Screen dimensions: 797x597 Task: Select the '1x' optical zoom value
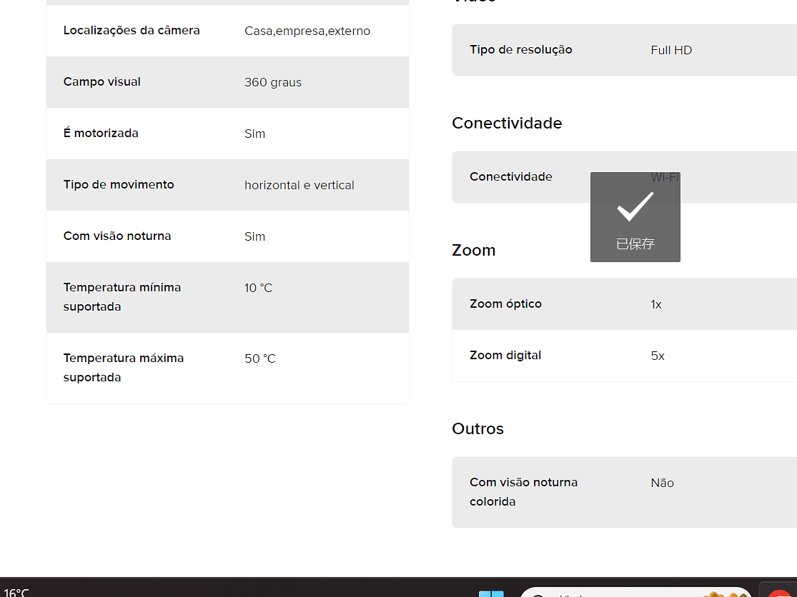(x=655, y=305)
